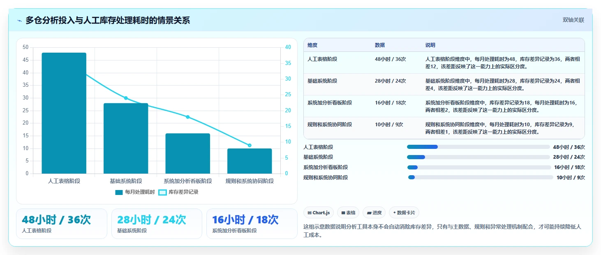
Task: Click 人工表格阶段 in the table's 维度 column
Action: click(x=322, y=59)
